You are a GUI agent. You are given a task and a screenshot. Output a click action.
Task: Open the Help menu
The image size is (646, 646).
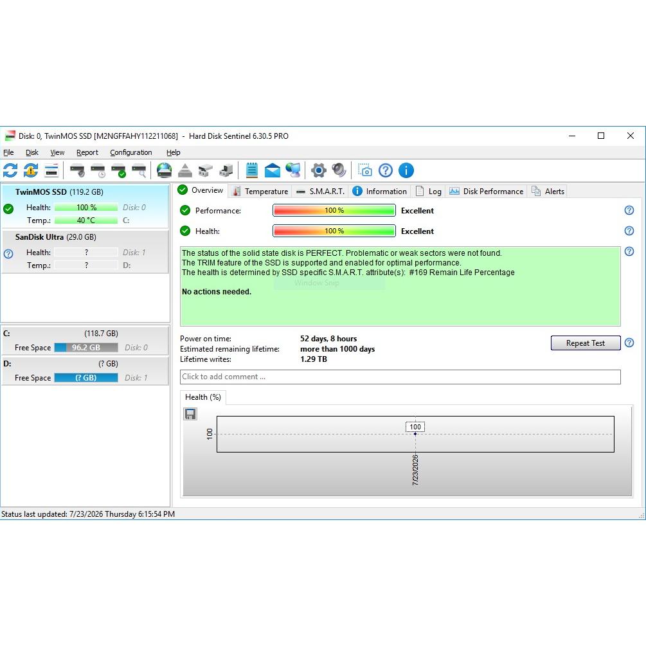coord(174,152)
